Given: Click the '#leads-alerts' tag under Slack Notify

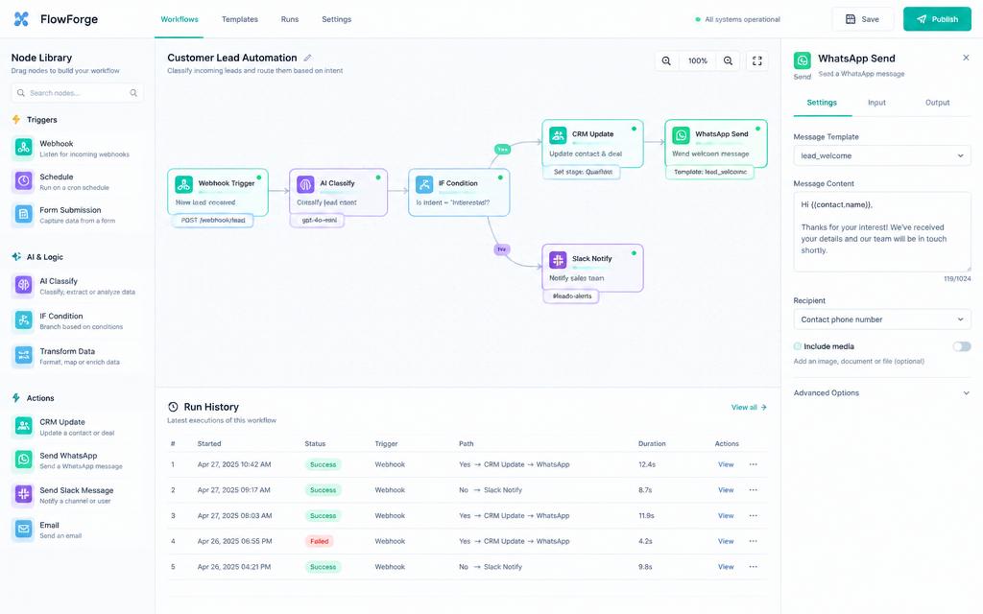Looking at the screenshot, I should click(572, 295).
